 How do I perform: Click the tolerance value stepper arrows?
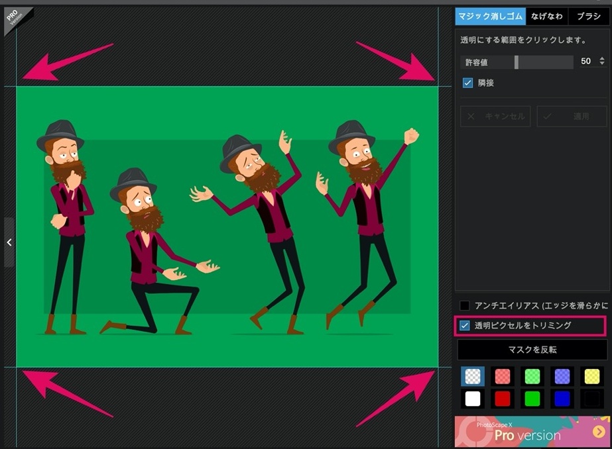(602, 61)
